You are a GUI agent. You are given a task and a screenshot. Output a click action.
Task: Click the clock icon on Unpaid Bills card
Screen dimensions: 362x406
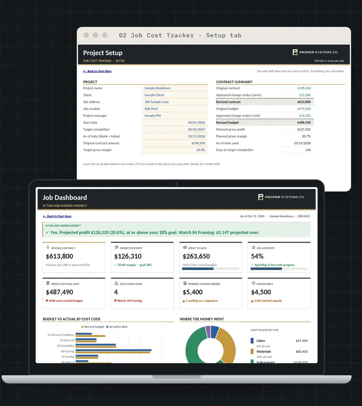[253, 283]
